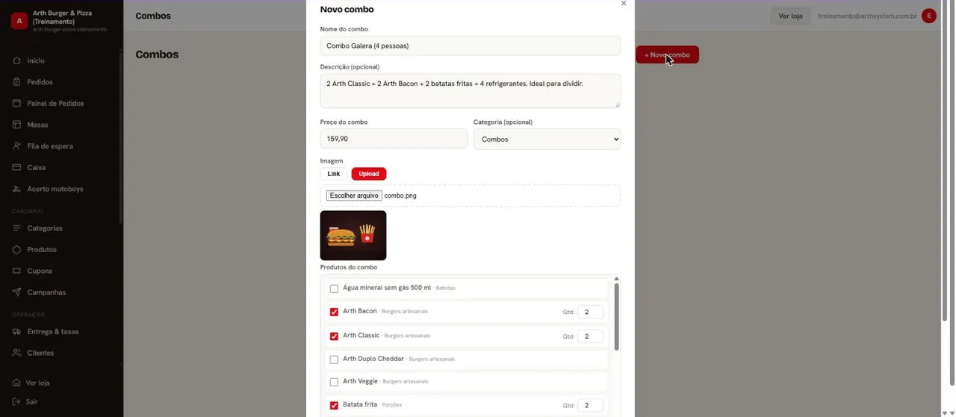Check the Água mineral sem gás checkbox
This screenshot has width=956, height=417.
(x=334, y=289)
